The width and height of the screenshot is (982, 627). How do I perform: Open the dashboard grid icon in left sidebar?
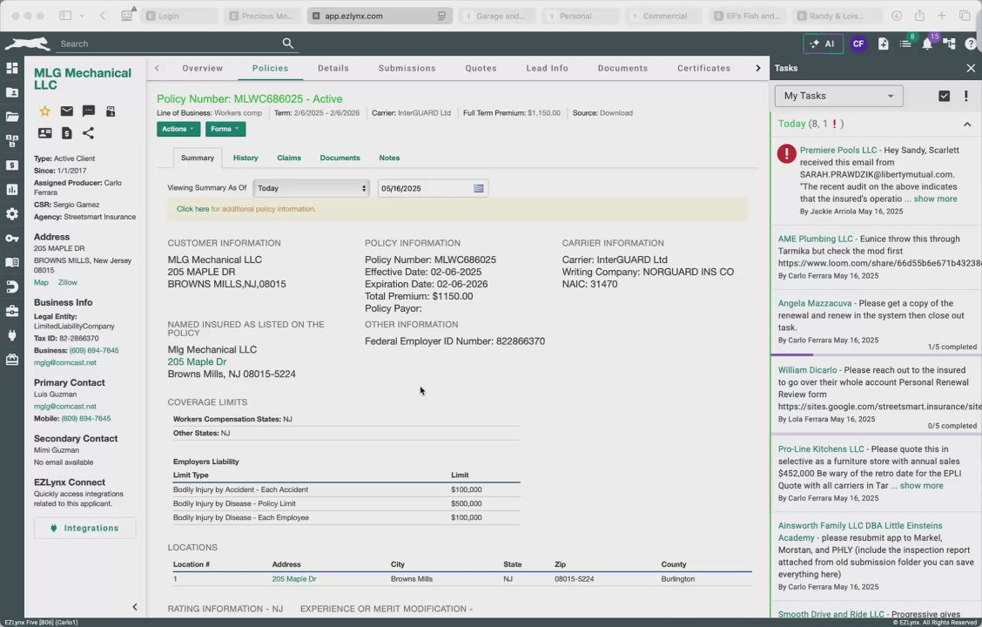tap(12, 68)
